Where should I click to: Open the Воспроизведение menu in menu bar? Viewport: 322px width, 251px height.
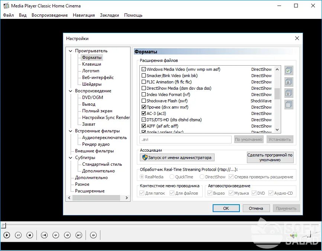[50, 15]
